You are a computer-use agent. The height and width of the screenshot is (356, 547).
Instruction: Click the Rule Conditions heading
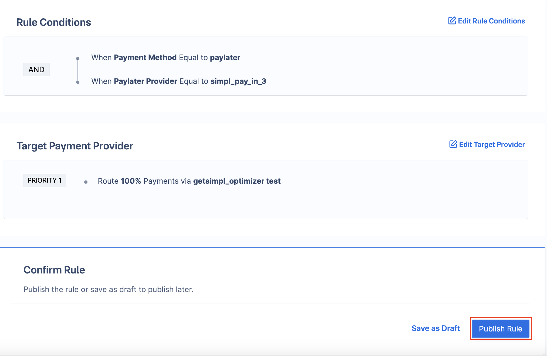54,22
